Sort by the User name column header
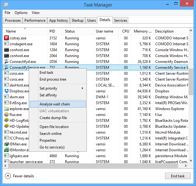Screen dimensions: 196x186 pos(106,31)
